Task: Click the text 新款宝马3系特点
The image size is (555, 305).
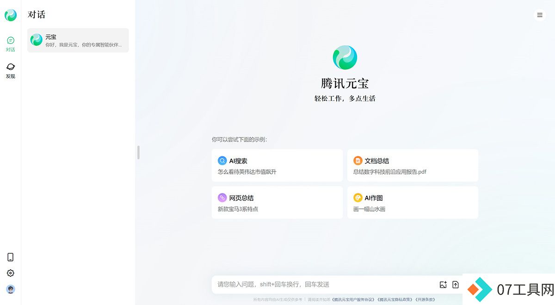Action: [x=238, y=209]
